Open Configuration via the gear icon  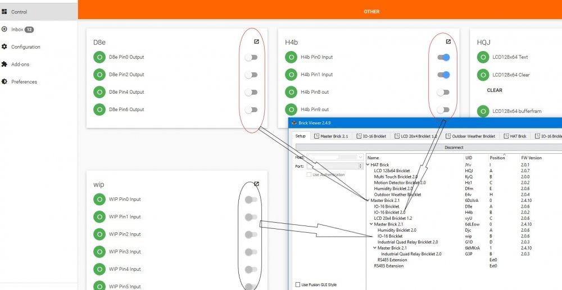4,47
